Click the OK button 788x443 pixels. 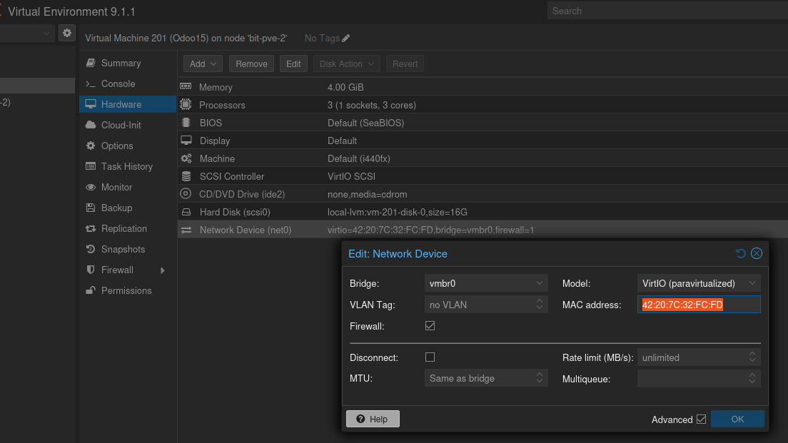737,419
